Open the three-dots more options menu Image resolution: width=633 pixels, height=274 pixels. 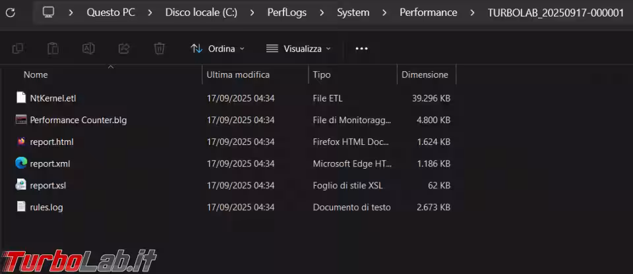(x=361, y=48)
